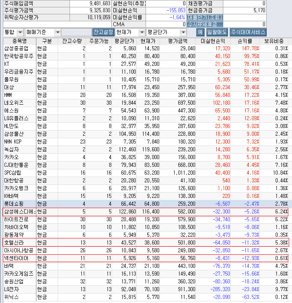Select the 바텍 stock name
Viewport: 292px width, 303px height.
click(x=9, y=266)
